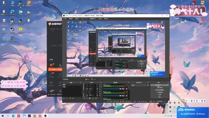Toggle visibility of the 文本 (GDI+) 2 source
The height and width of the screenshot is (118, 209).
click(97, 87)
